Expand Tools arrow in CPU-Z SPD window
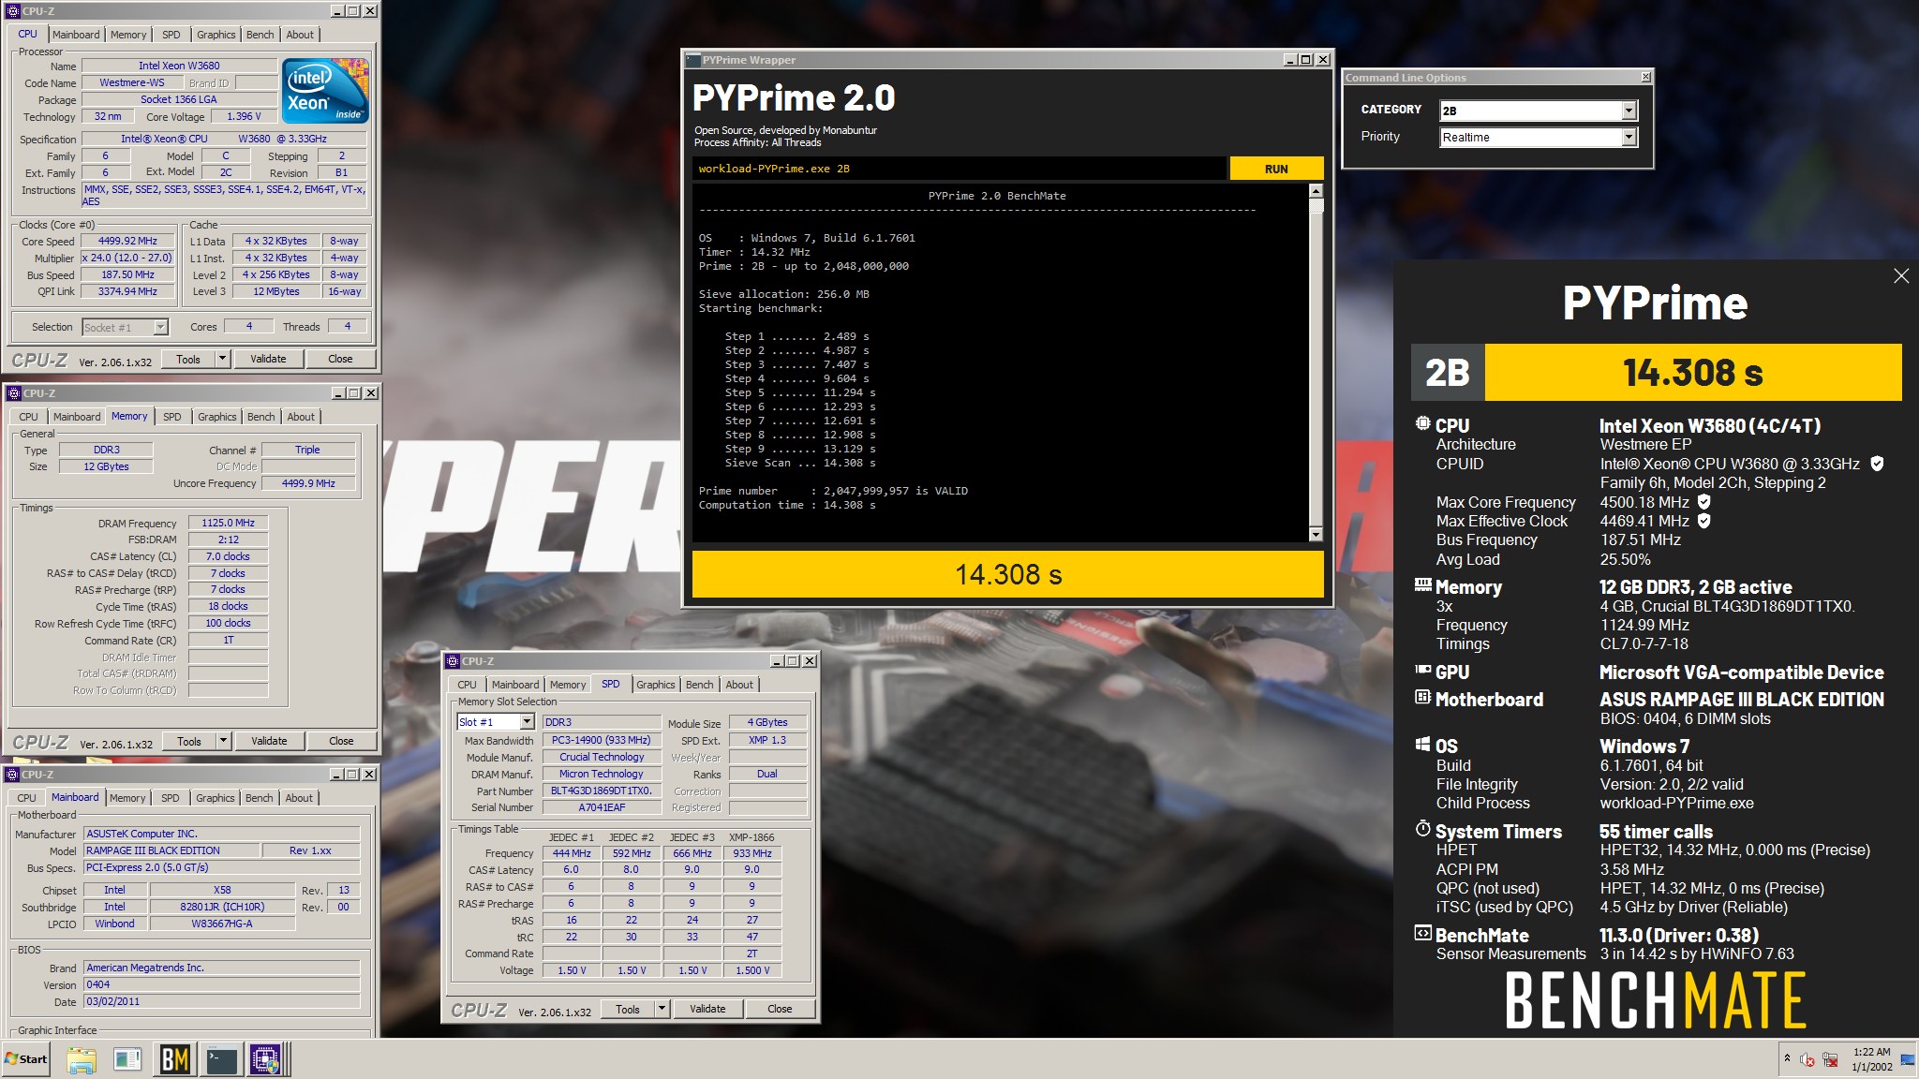This screenshot has width=1919, height=1079. 662,1009
